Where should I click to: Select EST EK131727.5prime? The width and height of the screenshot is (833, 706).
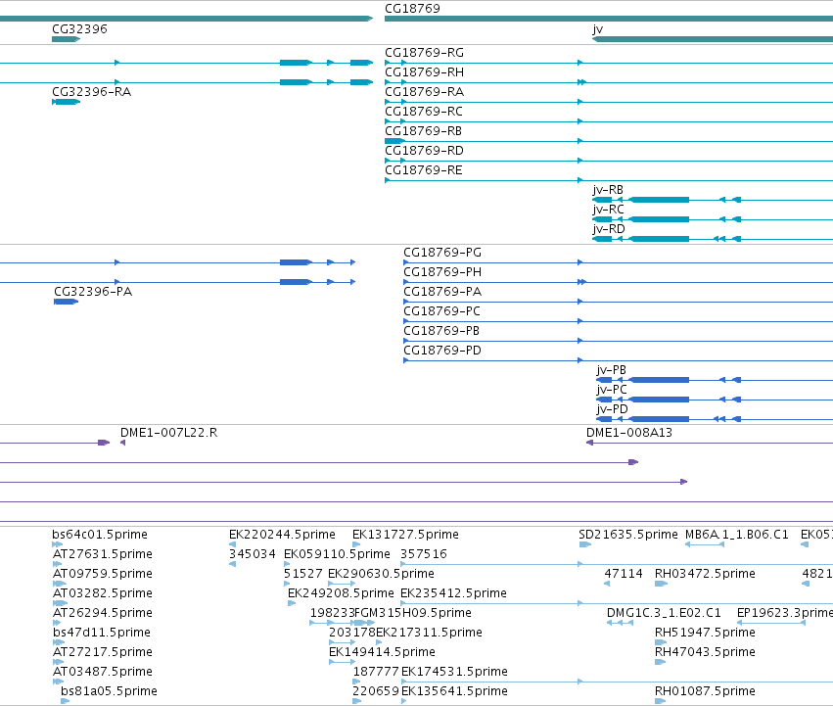405,535
